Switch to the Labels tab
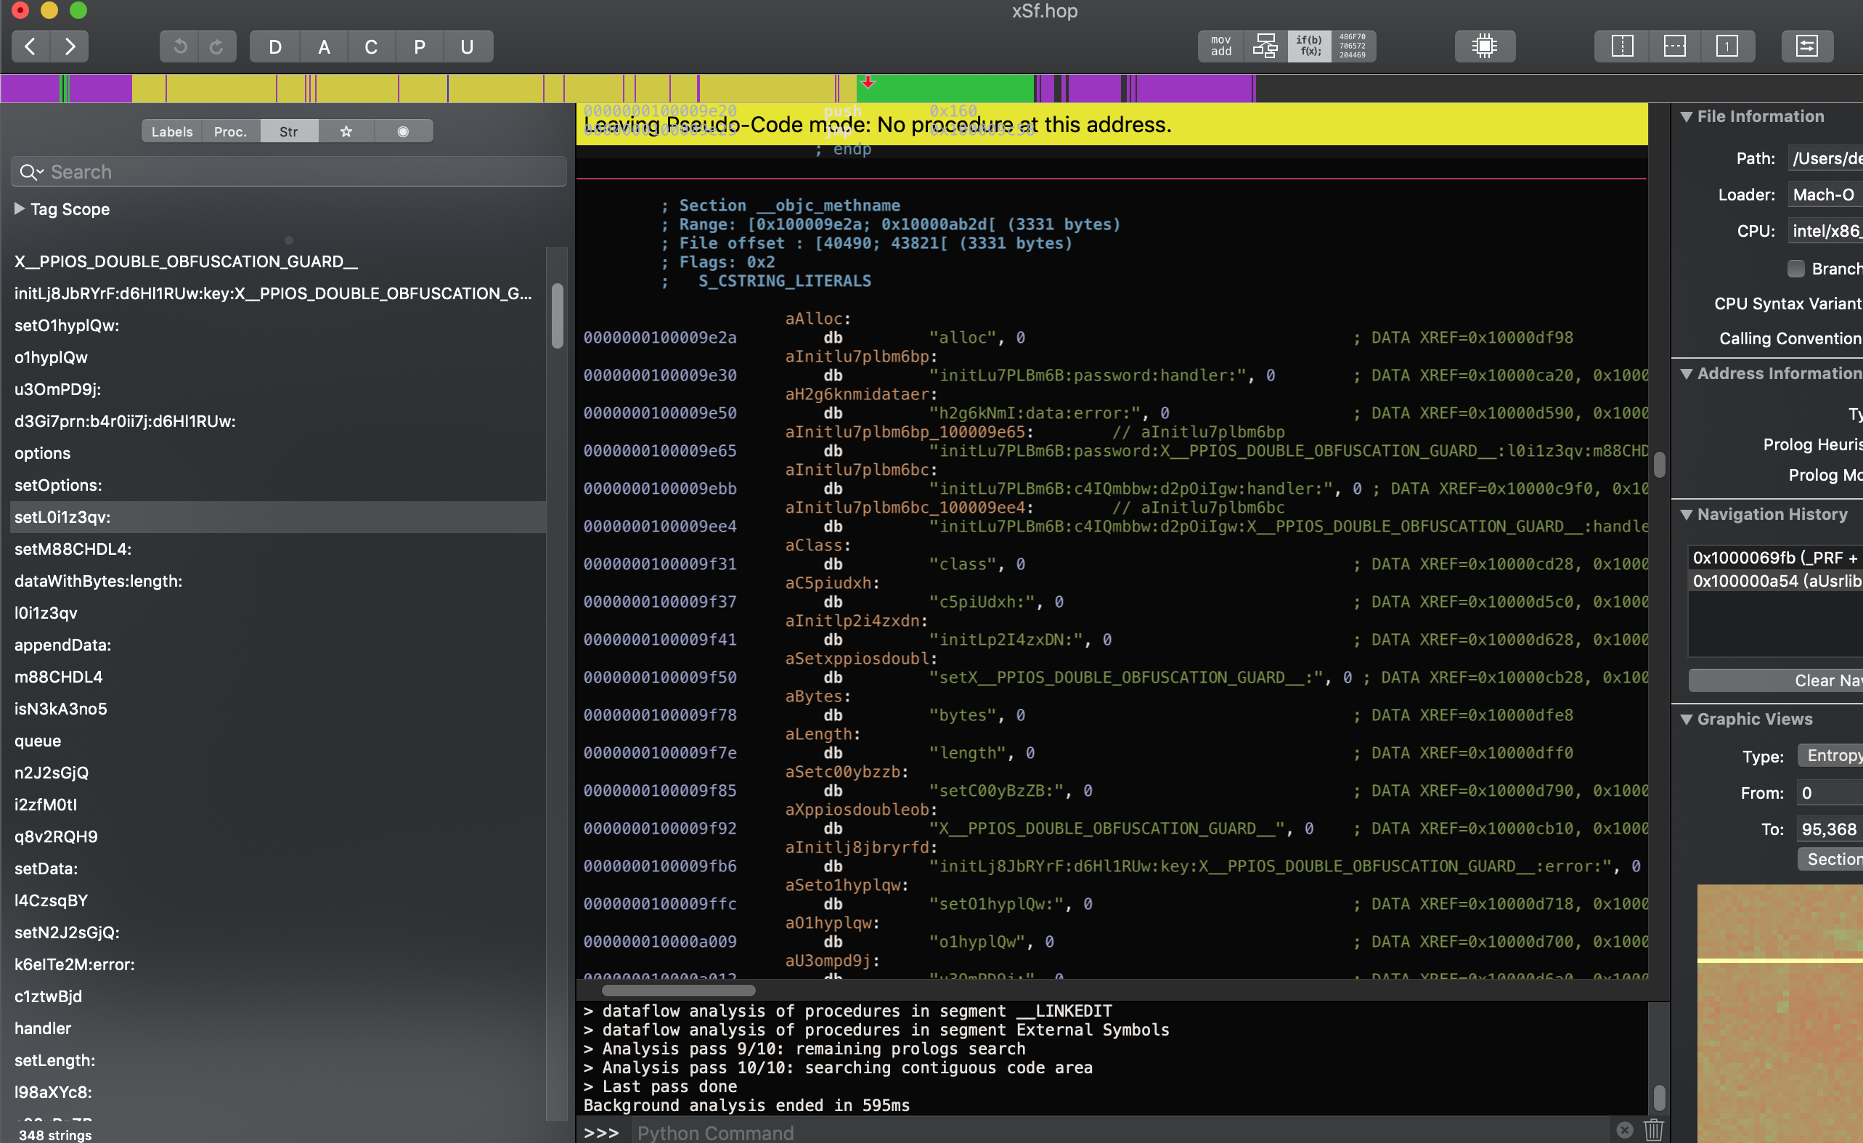1863x1143 pixels. pyautogui.click(x=171, y=131)
